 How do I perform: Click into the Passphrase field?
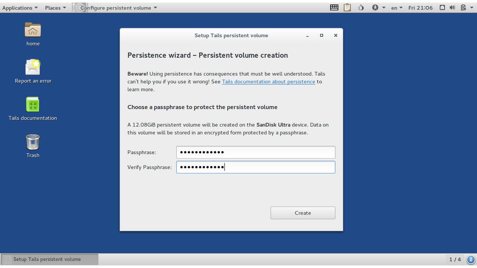[256, 152]
